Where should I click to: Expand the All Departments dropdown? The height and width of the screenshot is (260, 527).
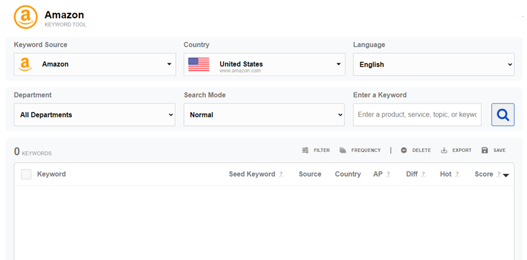95,114
